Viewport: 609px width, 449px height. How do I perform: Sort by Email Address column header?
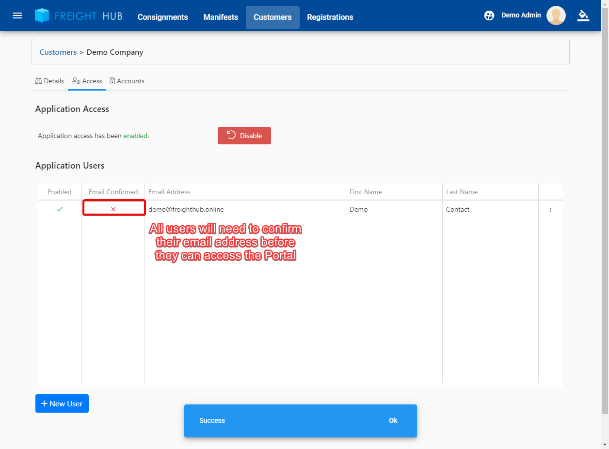(169, 192)
